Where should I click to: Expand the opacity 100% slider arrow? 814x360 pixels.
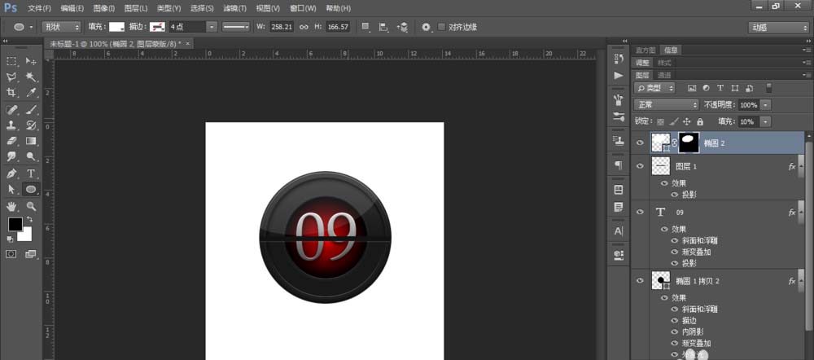pos(766,105)
